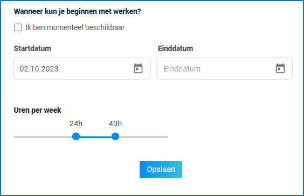
Task: Open the Startdatum calendar picker icon
Action: tap(138, 68)
